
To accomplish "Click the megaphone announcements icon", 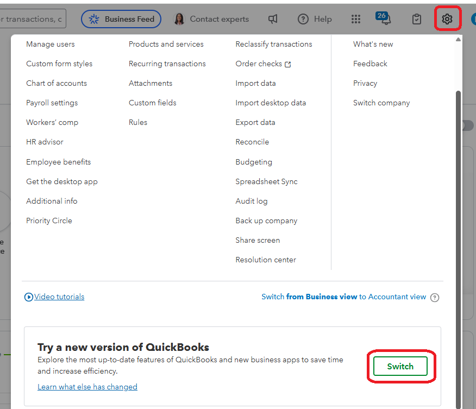I will 273,19.
